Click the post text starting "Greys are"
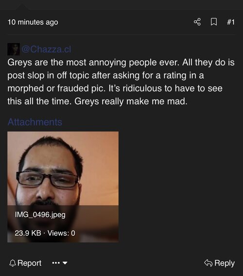The image size is (243, 276). pos(121,82)
